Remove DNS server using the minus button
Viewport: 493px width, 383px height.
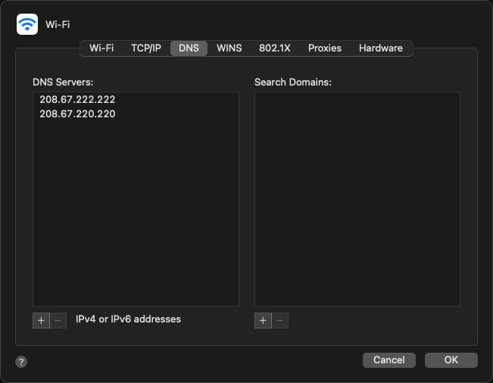(x=58, y=320)
